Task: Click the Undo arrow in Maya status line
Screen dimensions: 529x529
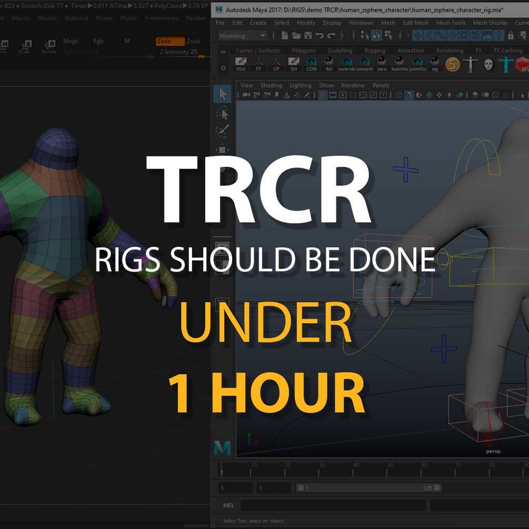Action: click(x=320, y=35)
